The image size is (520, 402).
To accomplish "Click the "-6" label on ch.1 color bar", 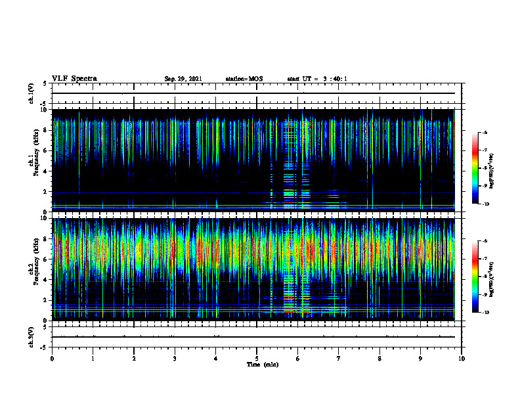I will 485,132.
